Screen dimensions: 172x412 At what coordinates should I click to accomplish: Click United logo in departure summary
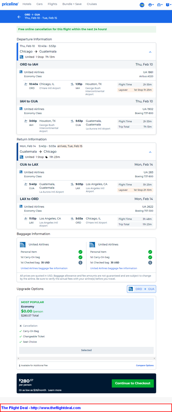[x=22, y=57]
